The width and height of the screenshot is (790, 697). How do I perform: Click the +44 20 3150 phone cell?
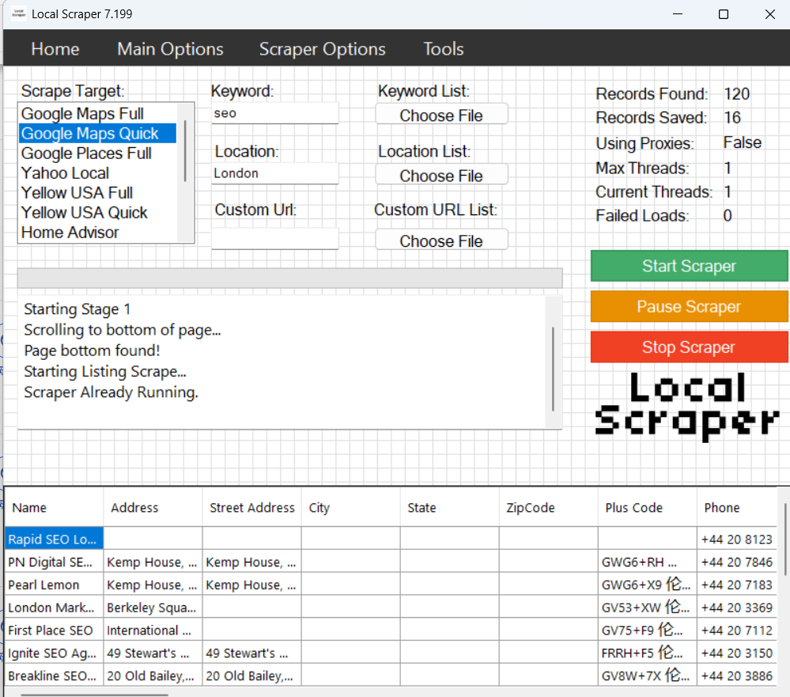[x=736, y=653]
